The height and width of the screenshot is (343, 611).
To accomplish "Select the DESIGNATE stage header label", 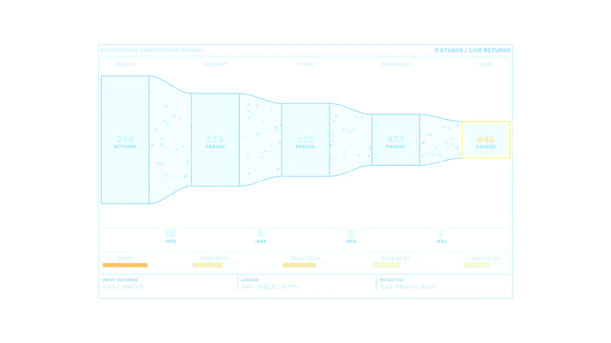I will click(395, 64).
